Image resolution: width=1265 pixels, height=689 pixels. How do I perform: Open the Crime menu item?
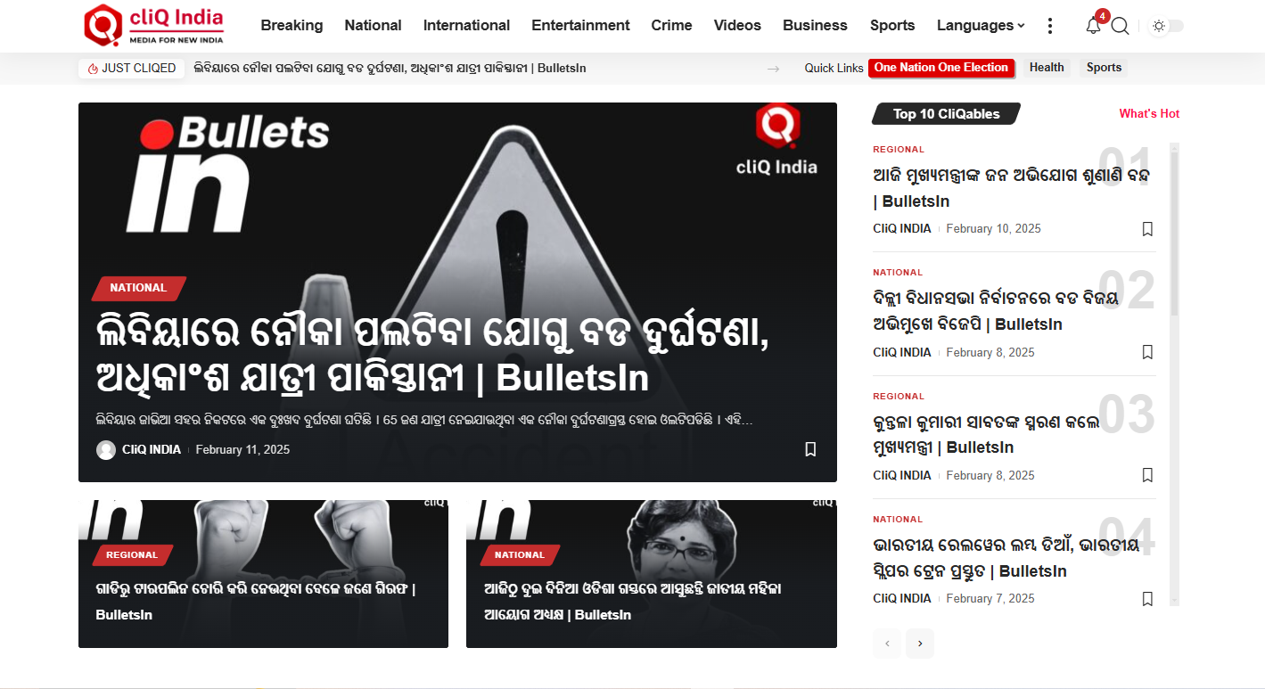pyautogui.click(x=671, y=25)
